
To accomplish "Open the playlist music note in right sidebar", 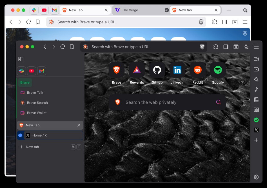I will tap(256, 89).
